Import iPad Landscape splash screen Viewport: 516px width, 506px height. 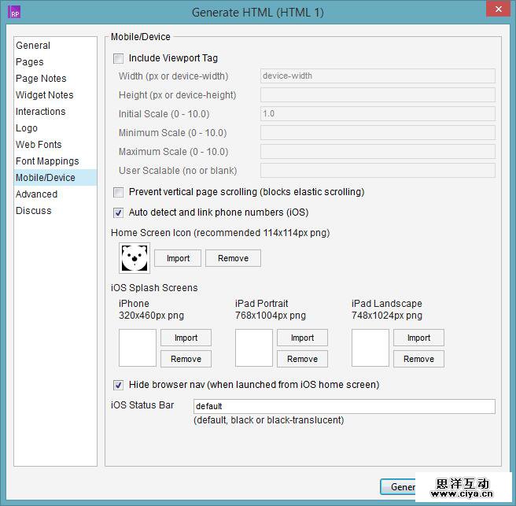pos(418,338)
